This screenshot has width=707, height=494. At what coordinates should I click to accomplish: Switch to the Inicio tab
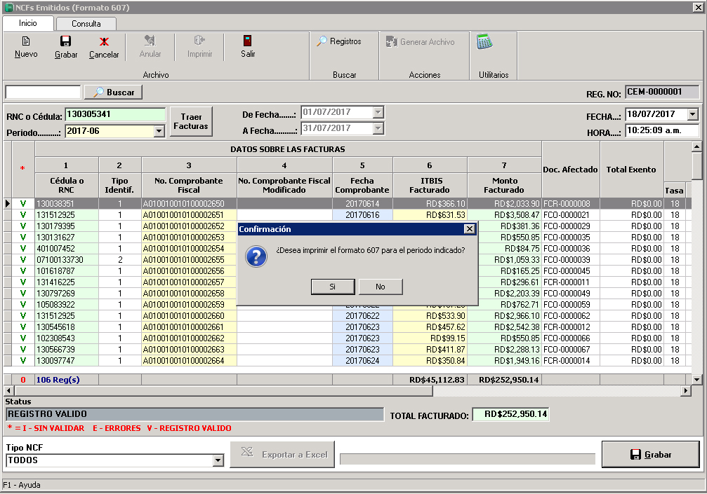coord(27,23)
